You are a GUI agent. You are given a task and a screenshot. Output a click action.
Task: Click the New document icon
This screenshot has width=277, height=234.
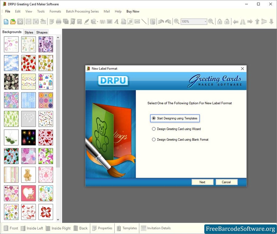tap(6, 21)
